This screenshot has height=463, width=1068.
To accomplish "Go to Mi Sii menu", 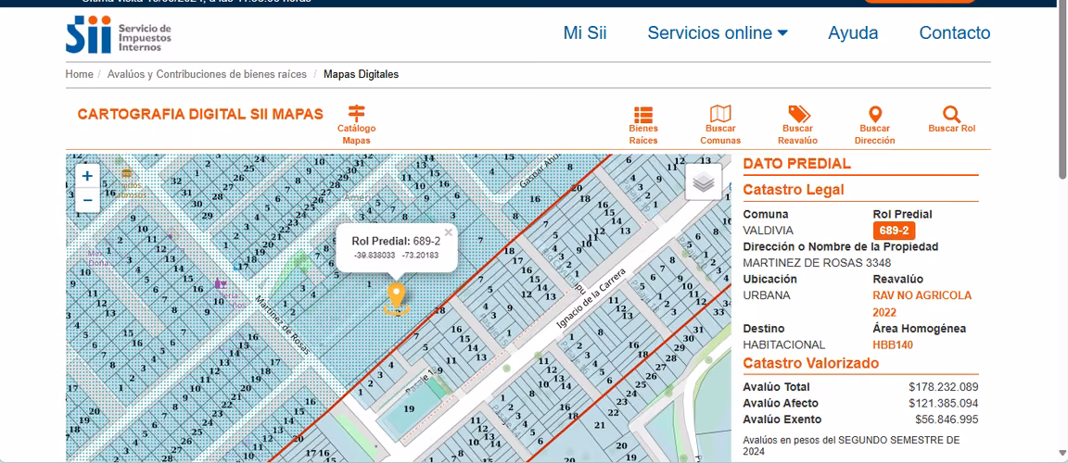I will pyautogui.click(x=584, y=32).
